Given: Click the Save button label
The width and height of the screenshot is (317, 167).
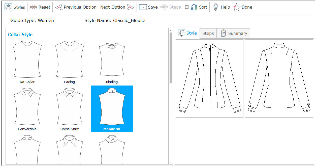Looking at the screenshot, I should (153, 7).
